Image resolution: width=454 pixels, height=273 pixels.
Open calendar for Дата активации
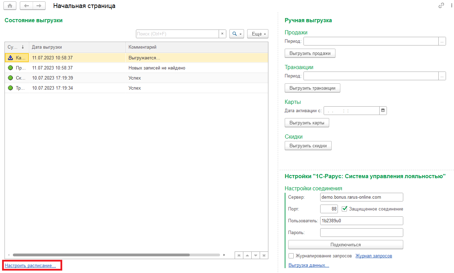pyautogui.click(x=383, y=110)
